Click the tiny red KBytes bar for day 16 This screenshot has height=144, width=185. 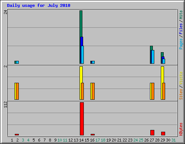coord(92,135)
